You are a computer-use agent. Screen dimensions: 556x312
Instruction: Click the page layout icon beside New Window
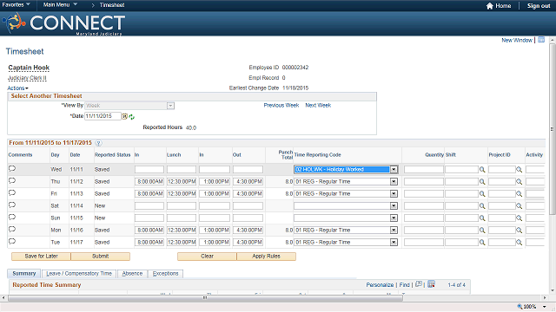(x=541, y=40)
